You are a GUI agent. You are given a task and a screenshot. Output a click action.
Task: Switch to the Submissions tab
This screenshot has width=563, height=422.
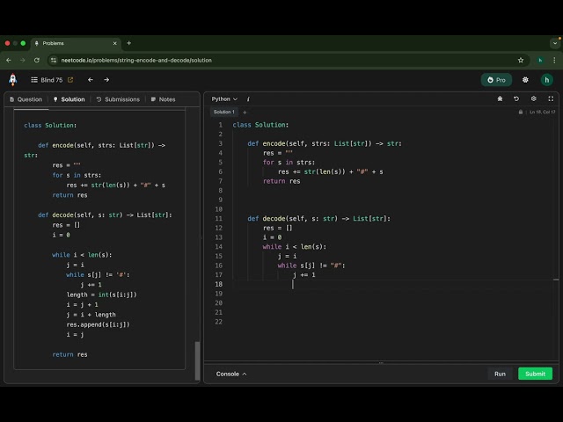coord(118,99)
